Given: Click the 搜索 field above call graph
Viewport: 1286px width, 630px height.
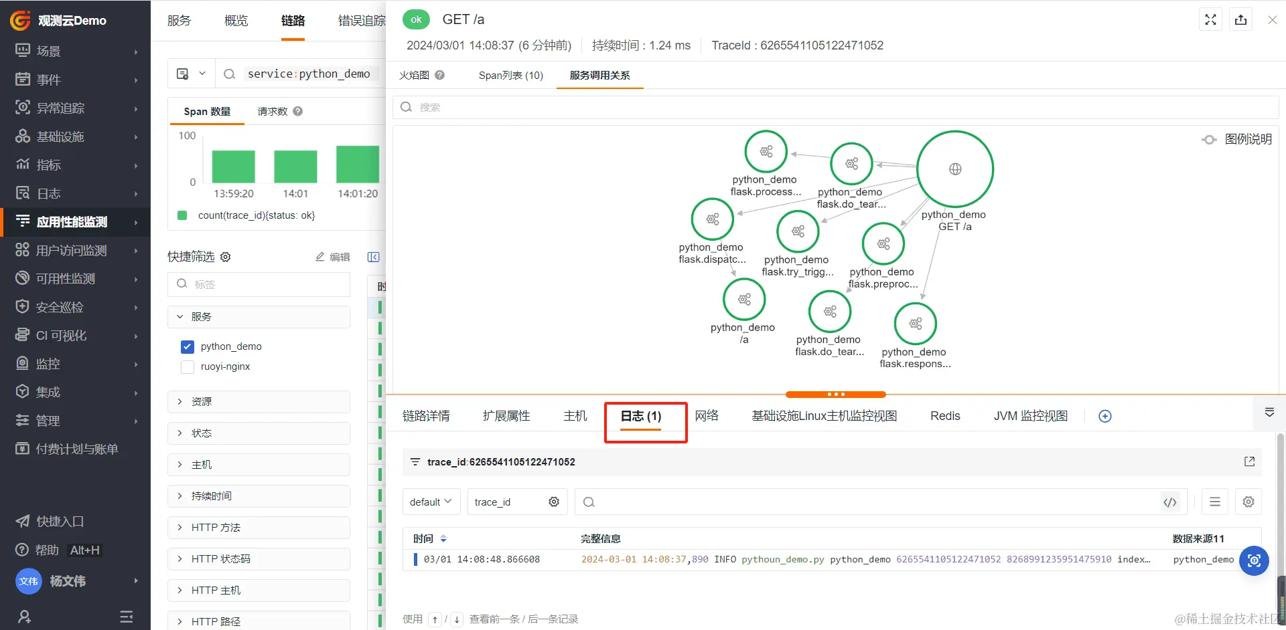Looking at the screenshot, I should click(835, 107).
